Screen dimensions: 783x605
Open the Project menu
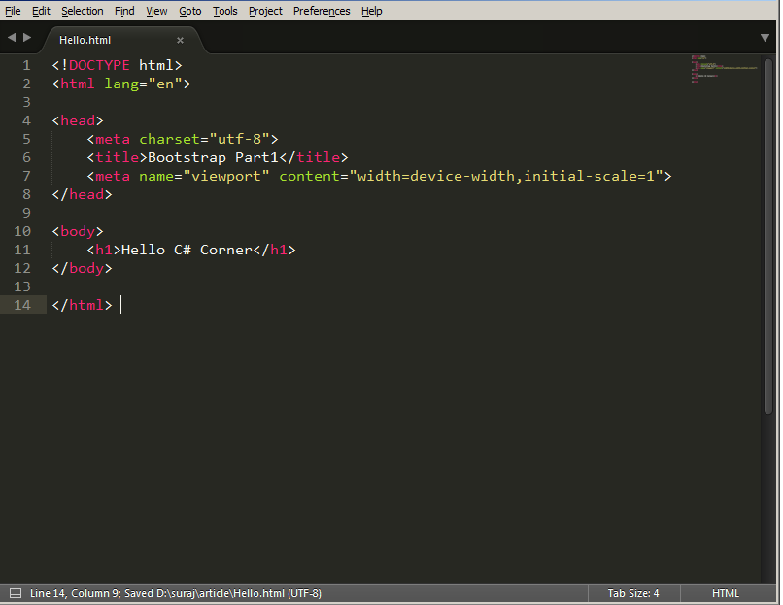265,11
